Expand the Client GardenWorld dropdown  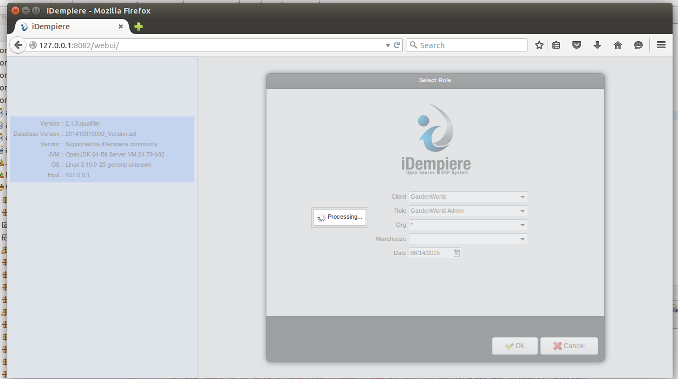pyautogui.click(x=523, y=197)
